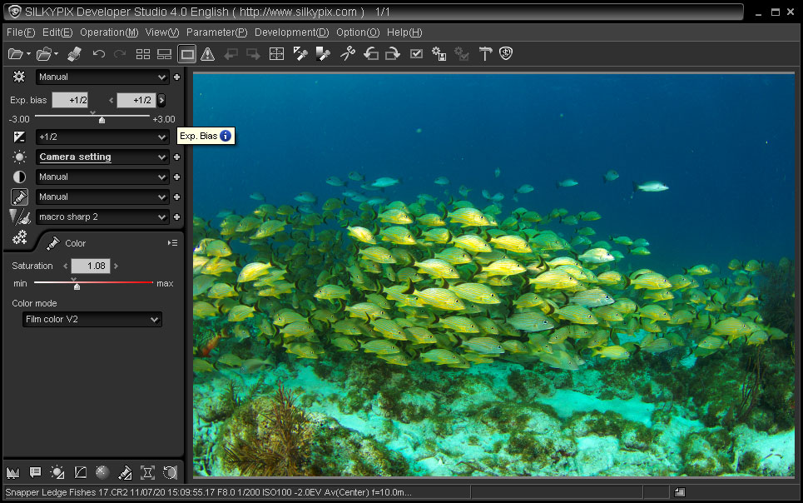Click the Color panel options menu button
The image size is (803, 503).
click(172, 243)
